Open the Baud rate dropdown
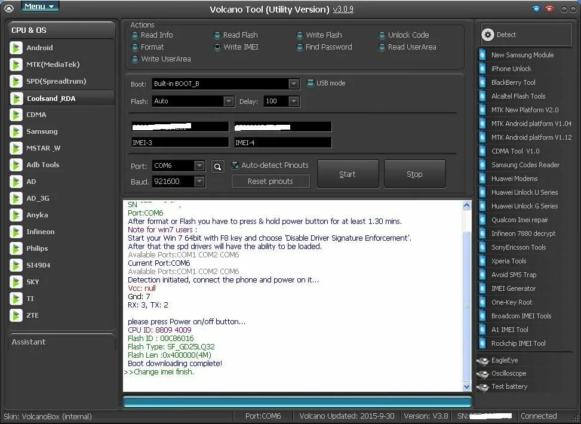Screen dimensions: 581x424 pyautogui.click(x=199, y=181)
